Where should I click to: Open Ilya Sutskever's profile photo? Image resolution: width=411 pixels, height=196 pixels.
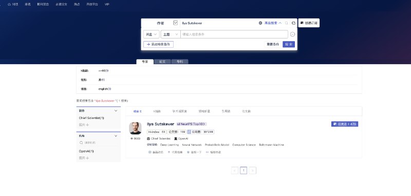(135, 128)
